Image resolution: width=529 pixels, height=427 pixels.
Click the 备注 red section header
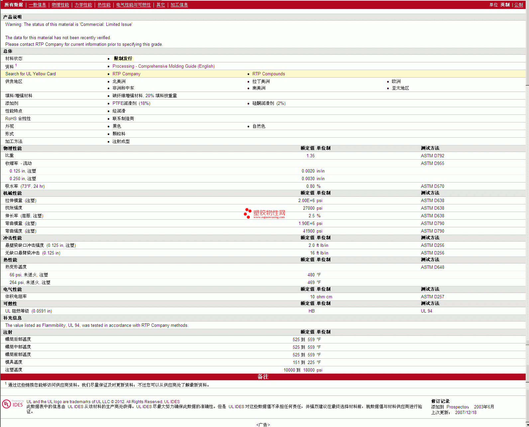click(x=263, y=377)
